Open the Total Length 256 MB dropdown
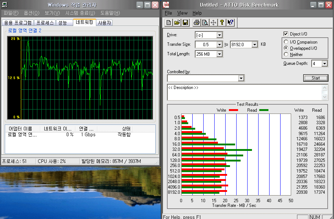The width and height of the screenshot is (334, 219). coord(219,54)
